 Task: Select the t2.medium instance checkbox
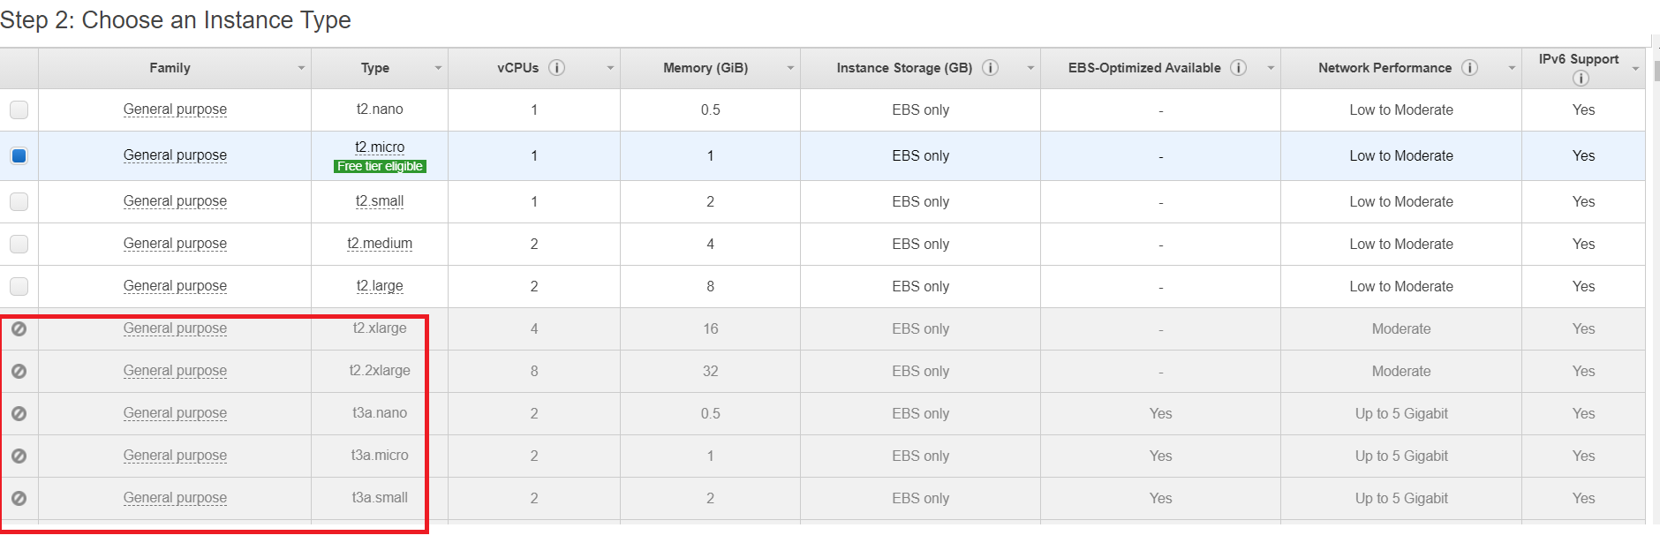coord(19,245)
